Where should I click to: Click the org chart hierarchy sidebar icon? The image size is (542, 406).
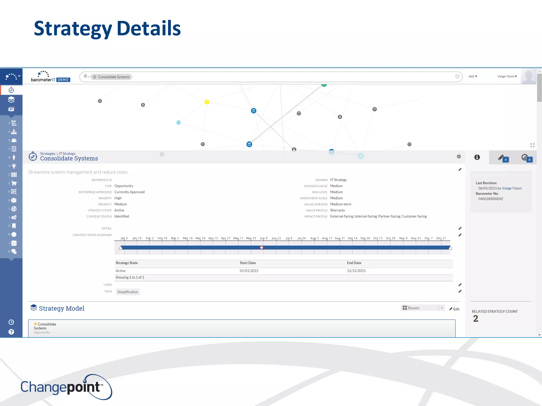click(x=14, y=132)
